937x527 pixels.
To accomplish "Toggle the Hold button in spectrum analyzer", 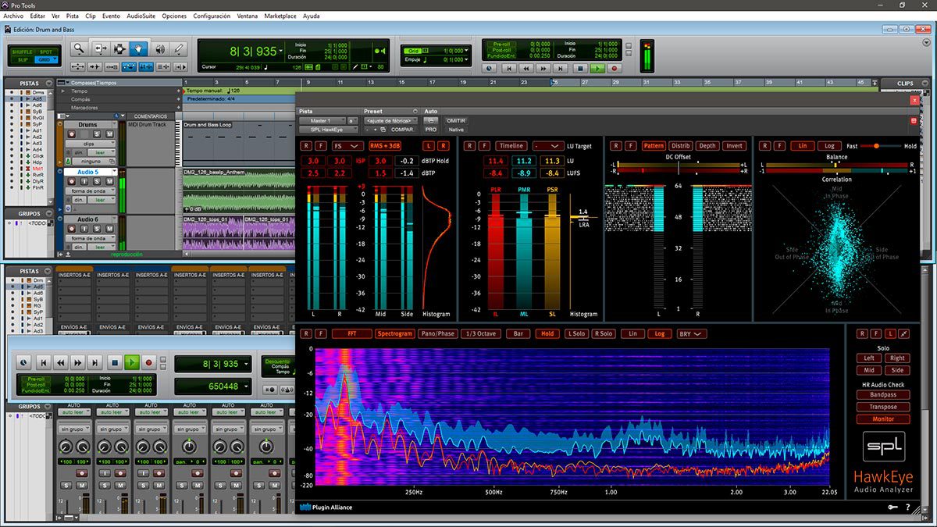I will pyautogui.click(x=547, y=333).
